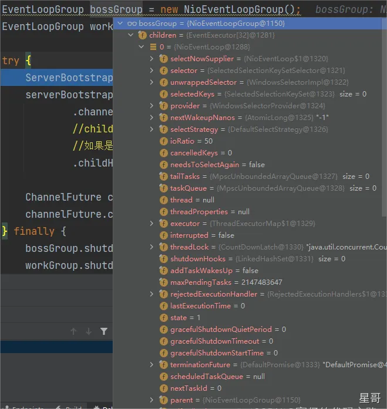Click the array element icon for index 0
The height and width of the screenshot is (409, 387).
pyautogui.click(x=153, y=47)
